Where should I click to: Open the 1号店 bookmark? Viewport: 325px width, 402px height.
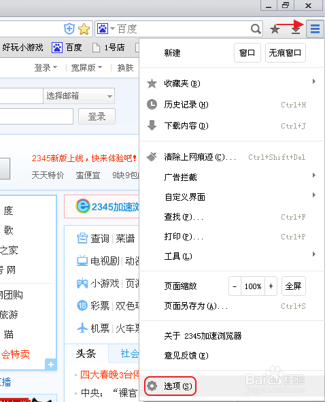click(109, 48)
